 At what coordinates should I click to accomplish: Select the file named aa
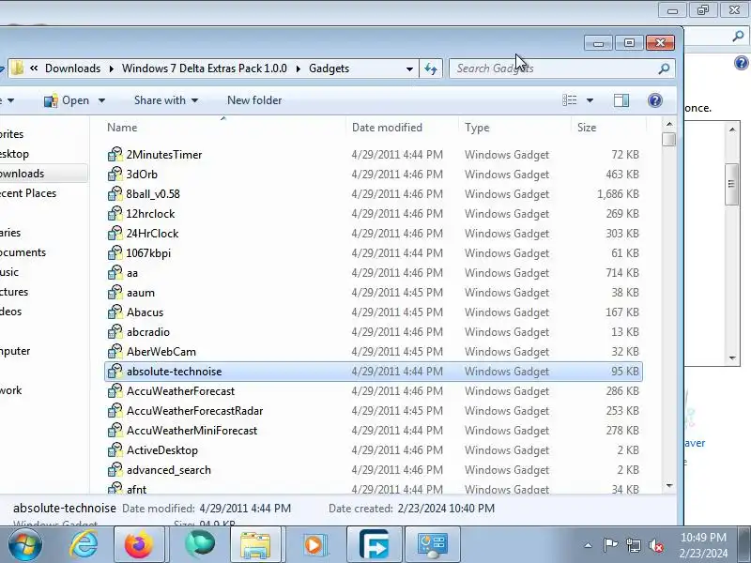click(x=132, y=273)
